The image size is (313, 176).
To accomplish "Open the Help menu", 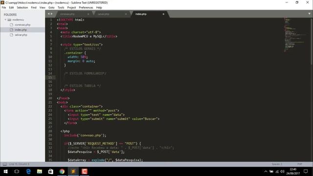I will pyautogui.click(x=99, y=8).
